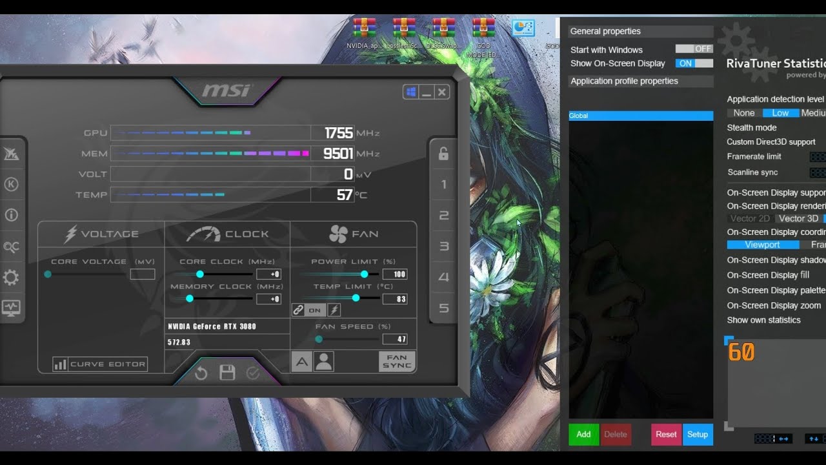Image resolution: width=826 pixels, height=465 pixels.
Task: Click the Core Voltage slider handle
Action: [48, 274]
